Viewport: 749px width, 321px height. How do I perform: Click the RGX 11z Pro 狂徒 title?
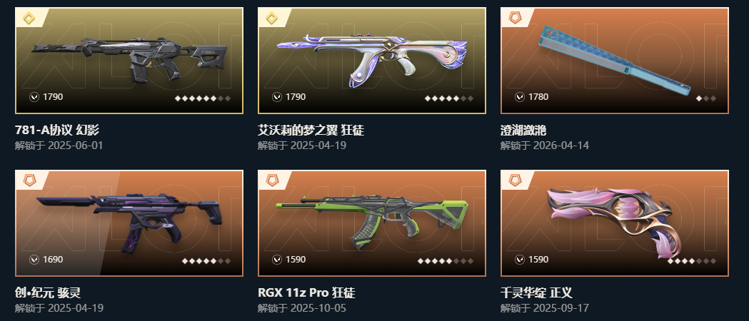(x=307, y=292)
